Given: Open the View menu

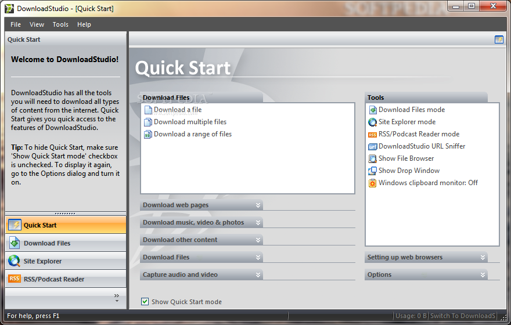Looking at the screenshot, I should click(37, 24).
